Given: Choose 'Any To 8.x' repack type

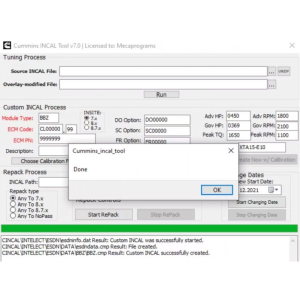Looking at the screenshot, I should (x=13, y=204).
